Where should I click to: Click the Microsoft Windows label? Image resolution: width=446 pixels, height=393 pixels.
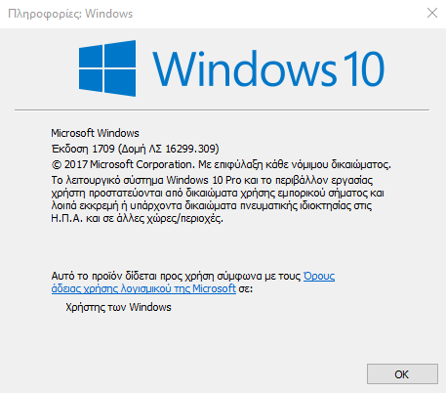[x=95, y=133]
